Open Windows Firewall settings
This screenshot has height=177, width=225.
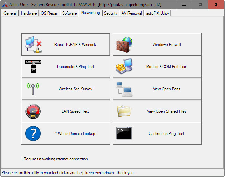(x=157, y=45)
